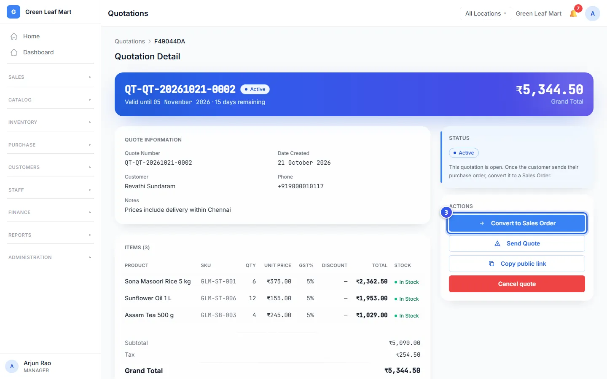Click the Convert to Sales Order button
Viewport: 607px width, 379px height.
coord(517,223)
